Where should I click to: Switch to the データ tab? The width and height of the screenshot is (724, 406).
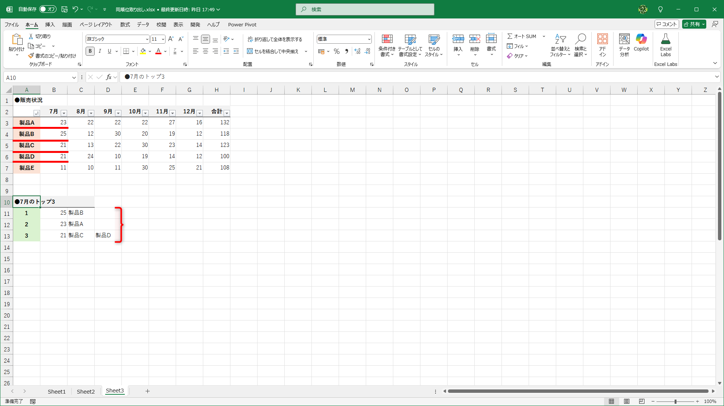pos(143,24)
